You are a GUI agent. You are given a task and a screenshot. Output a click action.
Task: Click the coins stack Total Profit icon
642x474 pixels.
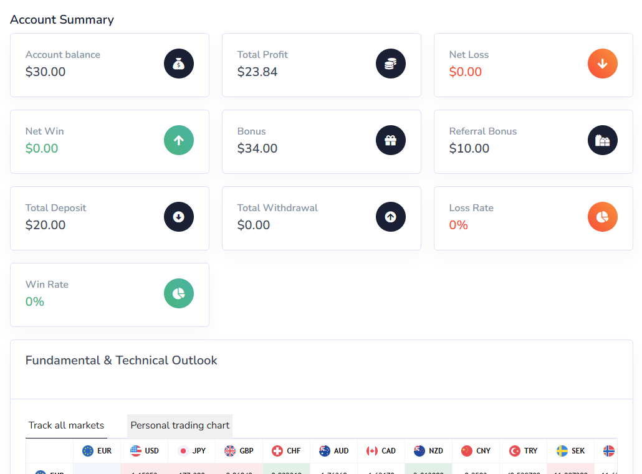tap(391, 64)
